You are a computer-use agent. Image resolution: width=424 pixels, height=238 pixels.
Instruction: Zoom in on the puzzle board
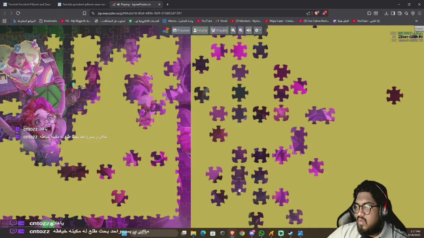(233, 30)
